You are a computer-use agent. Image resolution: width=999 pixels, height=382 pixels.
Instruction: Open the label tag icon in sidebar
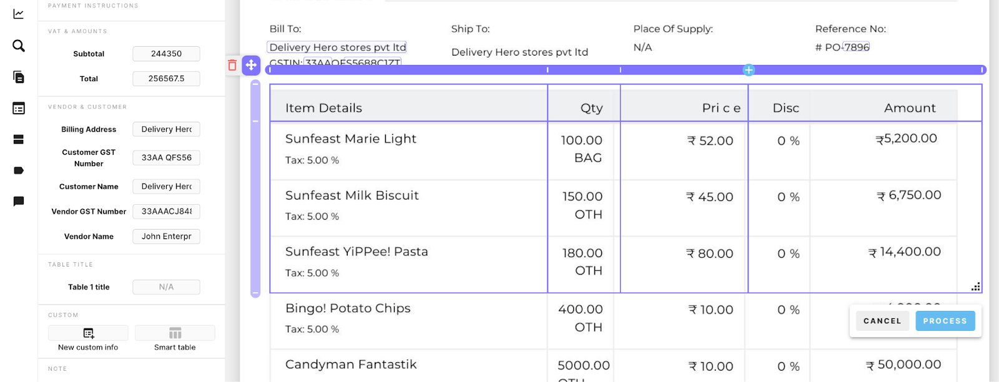[19, 170]
